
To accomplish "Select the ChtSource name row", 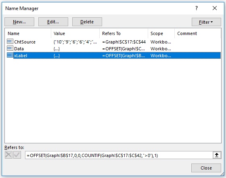I will pyautogui.click(x=114, y=42).
